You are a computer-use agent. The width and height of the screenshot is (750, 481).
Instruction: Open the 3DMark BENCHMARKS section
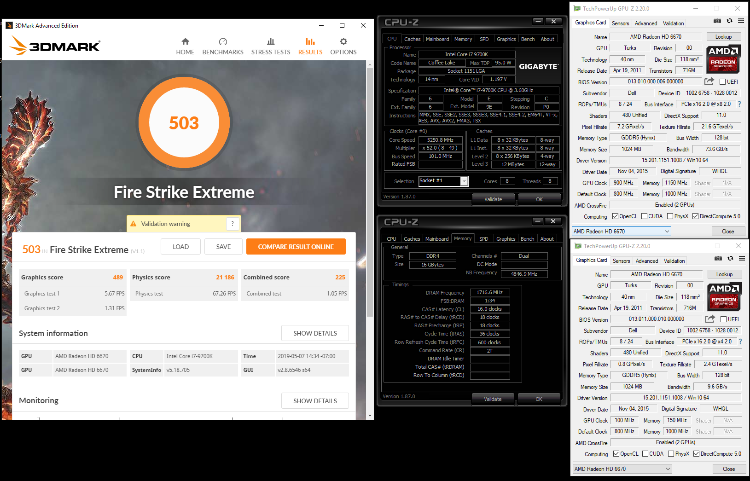pyautogui.click(x=223, y=46)
